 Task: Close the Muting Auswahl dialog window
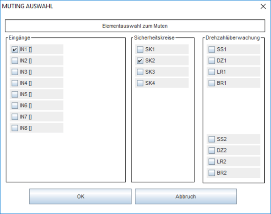point(263,6)
